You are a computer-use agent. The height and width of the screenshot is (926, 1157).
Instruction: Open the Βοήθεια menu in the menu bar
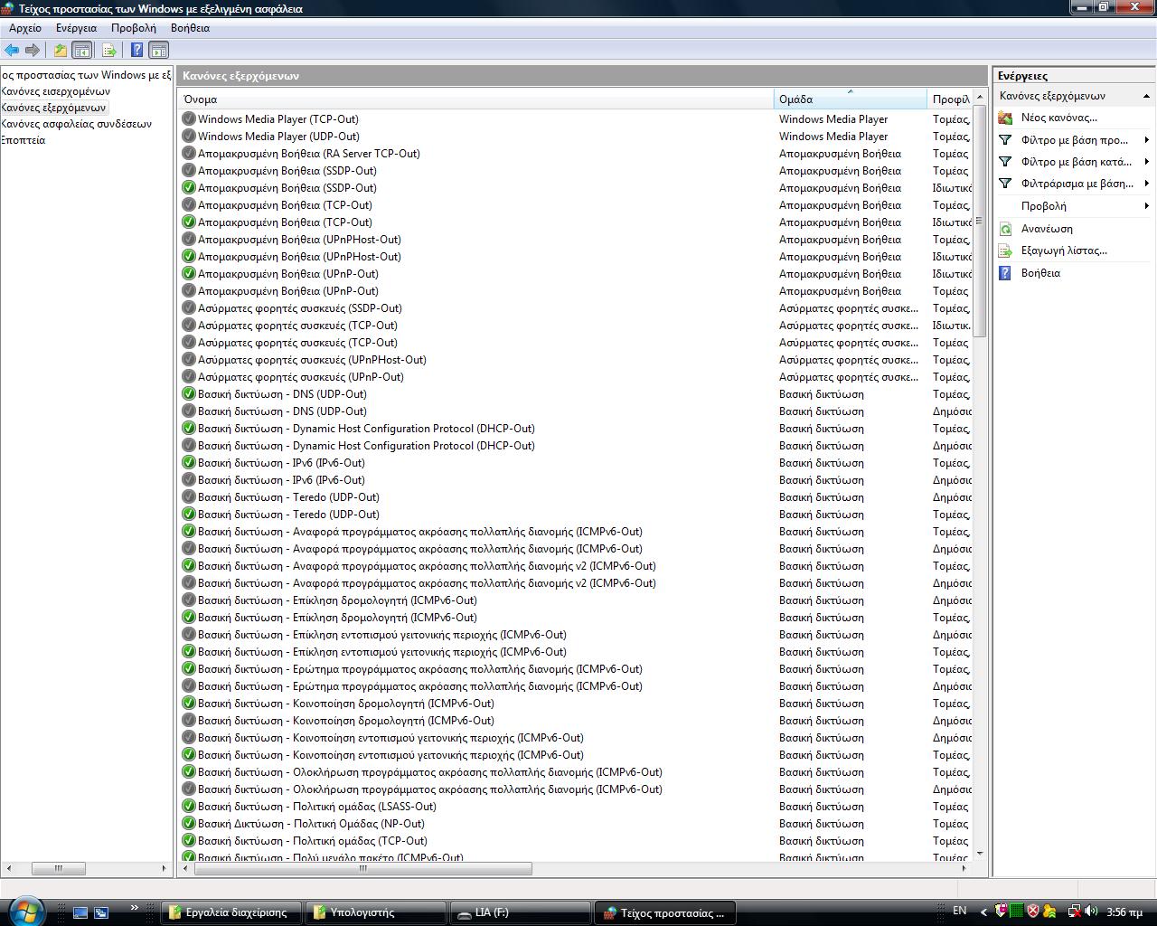pos(190,28)
